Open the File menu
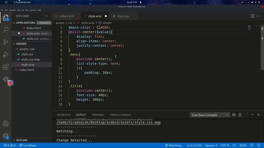This screenshot has width=264, height=148. point(2,10)
